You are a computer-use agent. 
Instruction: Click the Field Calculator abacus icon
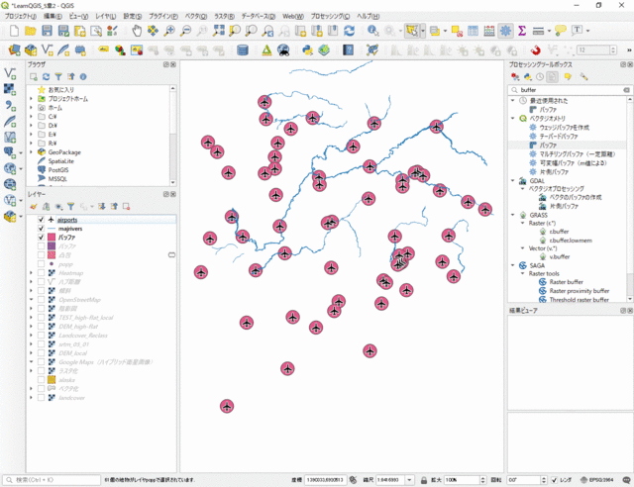(489, 31)
